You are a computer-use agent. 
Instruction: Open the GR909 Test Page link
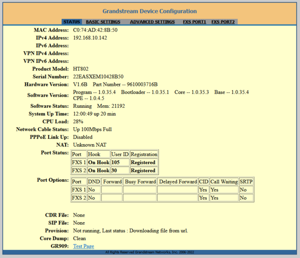coord(83,246)
